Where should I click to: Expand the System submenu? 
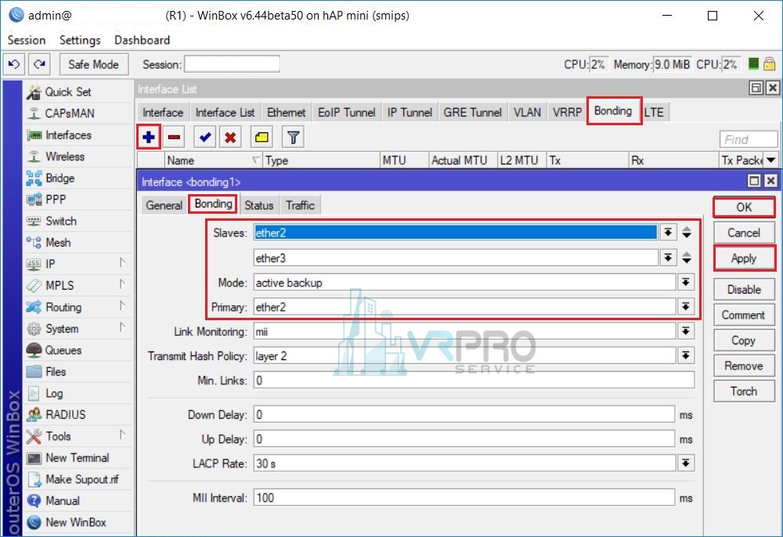pyautogui.click(x=122, y=327)
